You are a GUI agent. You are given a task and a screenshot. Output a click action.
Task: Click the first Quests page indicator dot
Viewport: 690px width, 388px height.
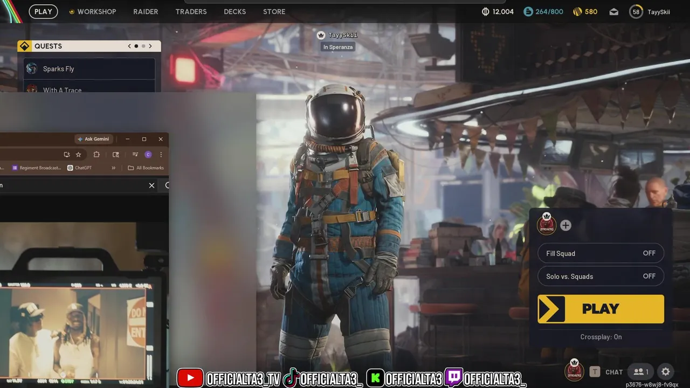pyautogui.click(x=136, y=46)
